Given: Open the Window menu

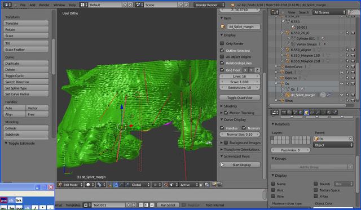Looking at the screenshot, I should pyautogui.click(x=59, y=5).
